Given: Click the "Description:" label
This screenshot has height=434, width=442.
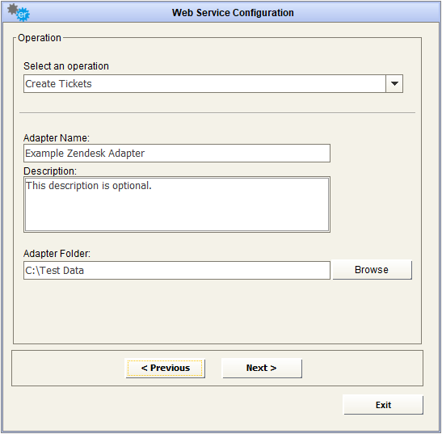Looking at the screenshot, I should coord(50,171).
